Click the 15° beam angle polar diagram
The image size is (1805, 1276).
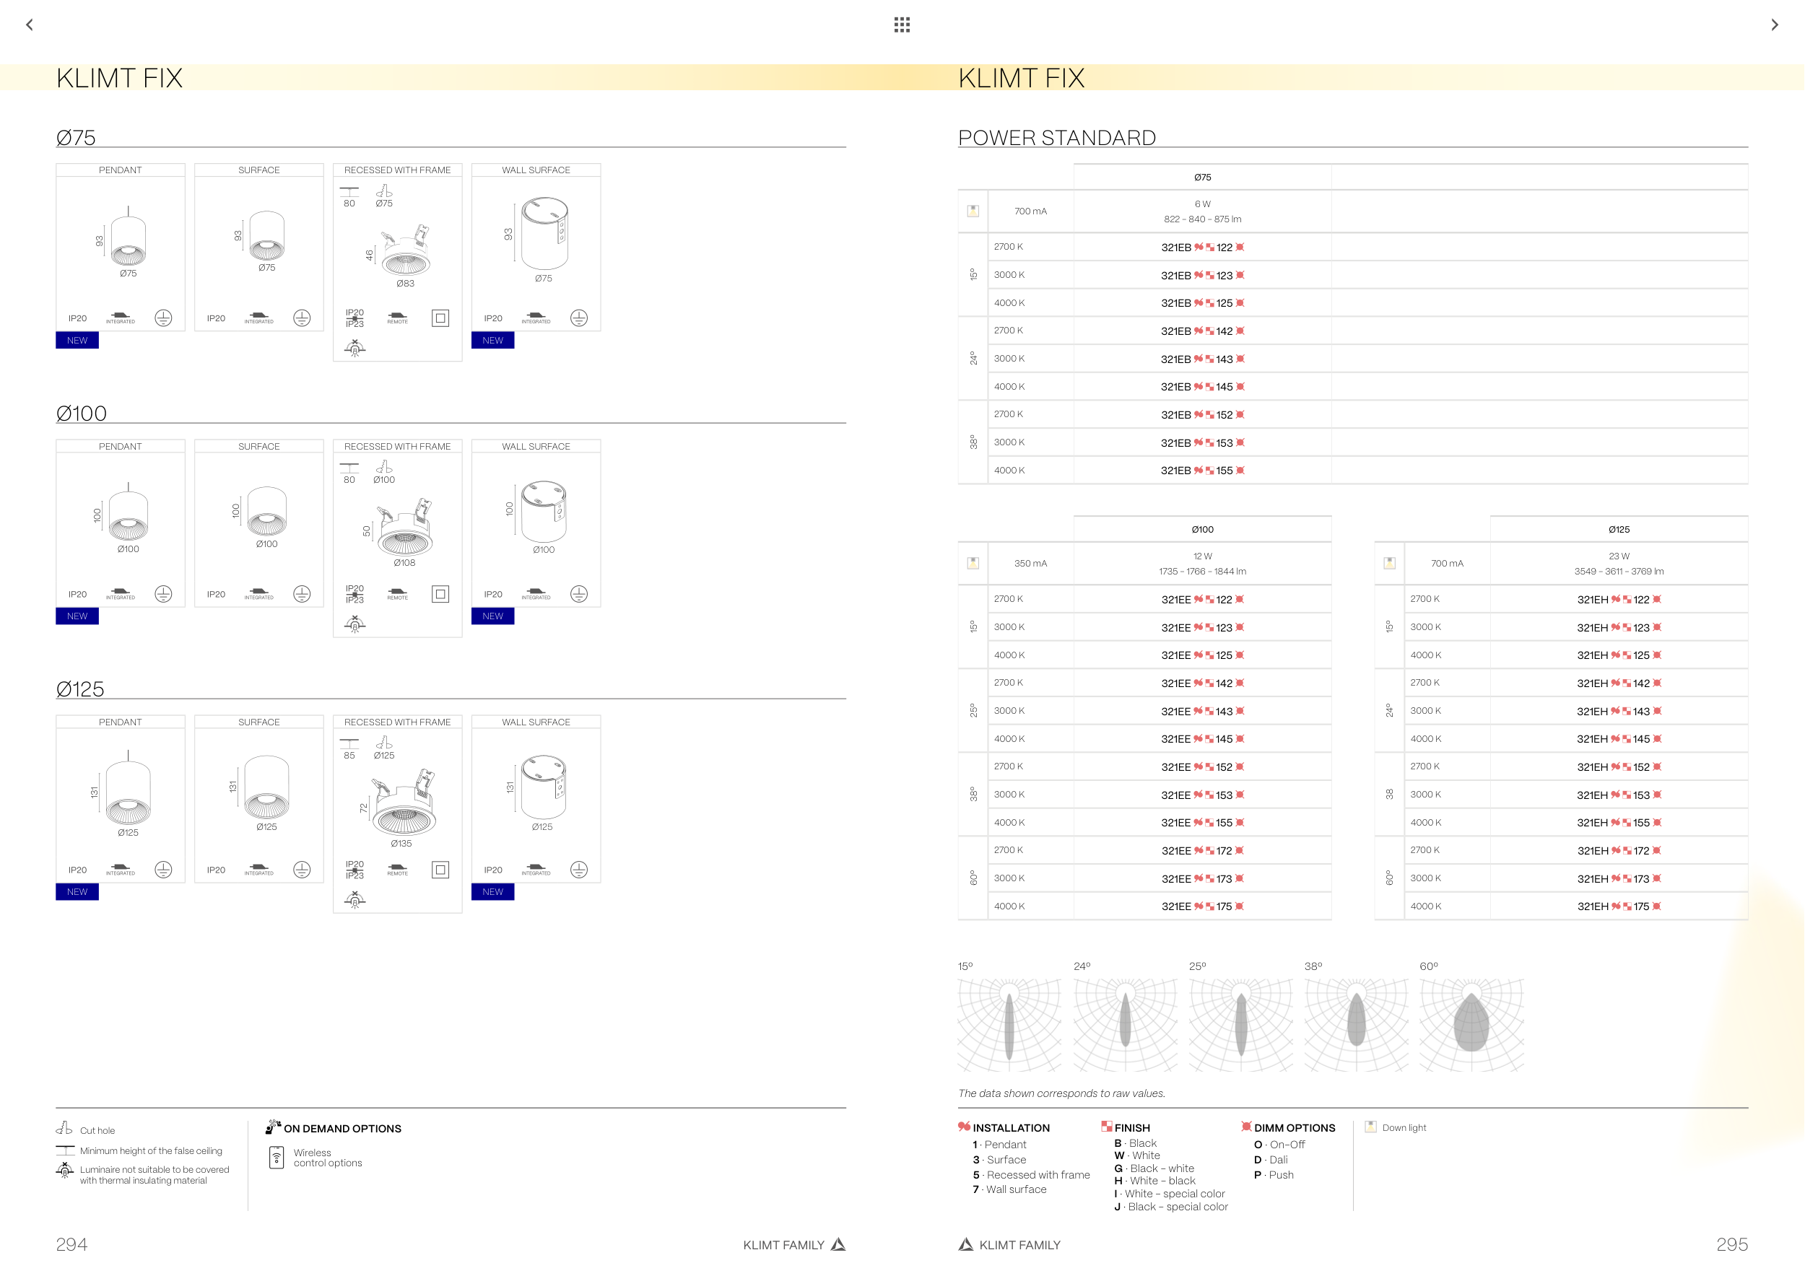coord(1009,1024)
